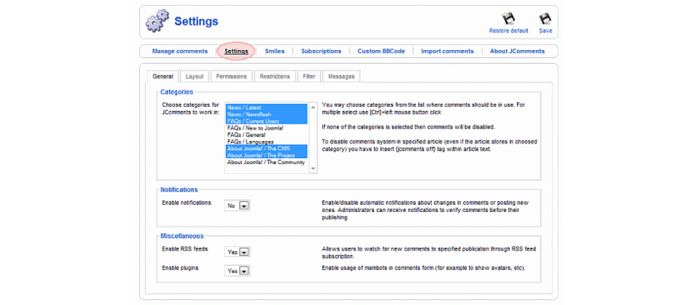This screenshot has width=697, height=305.
Task: Open Import comments section
Action: click(447, 51)
